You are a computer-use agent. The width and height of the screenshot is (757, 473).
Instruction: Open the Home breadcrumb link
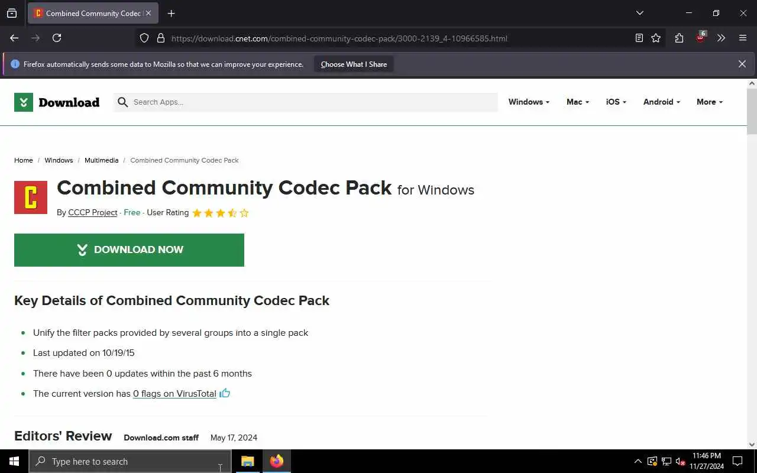(24, 160)
